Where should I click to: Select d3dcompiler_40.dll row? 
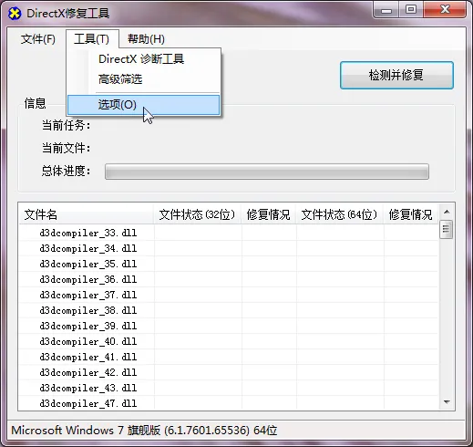(229, 341)
